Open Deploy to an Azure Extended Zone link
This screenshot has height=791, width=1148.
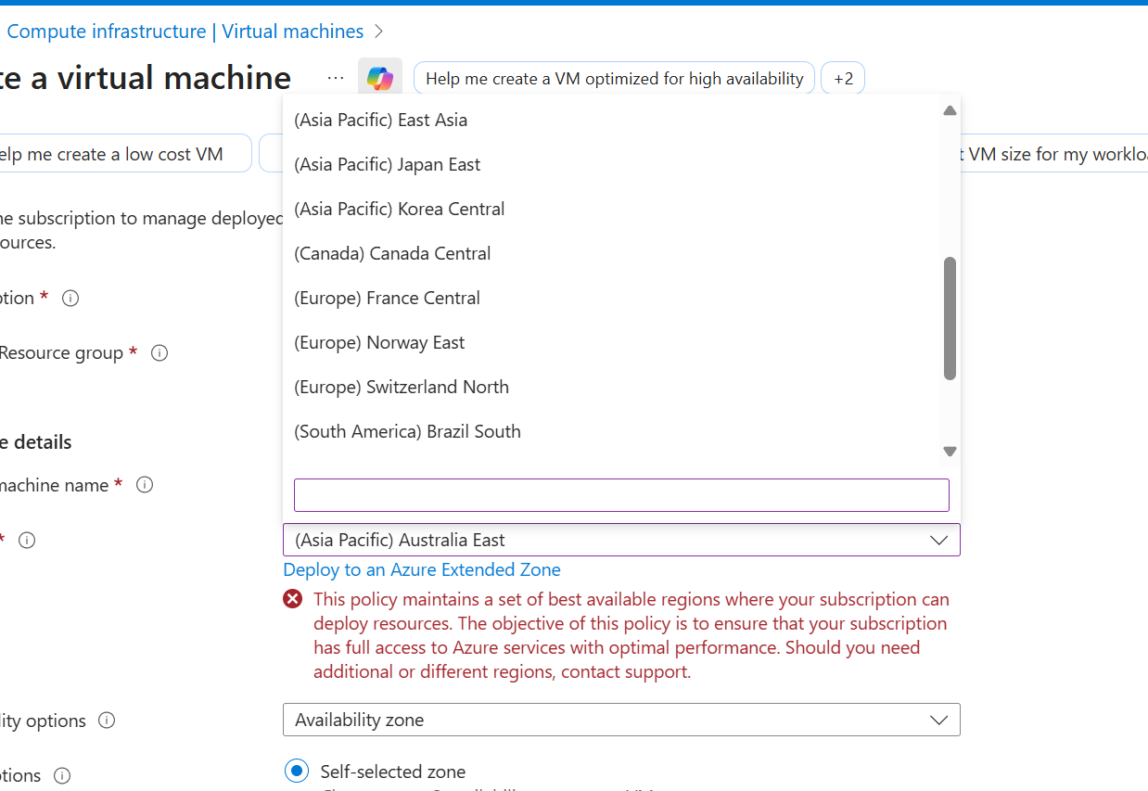(x=422, y=569)
